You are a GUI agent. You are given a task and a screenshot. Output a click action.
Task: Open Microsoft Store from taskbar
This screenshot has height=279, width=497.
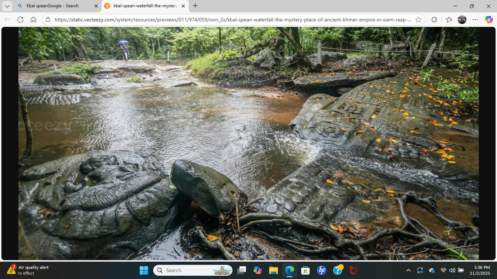(x=305, y=270)
